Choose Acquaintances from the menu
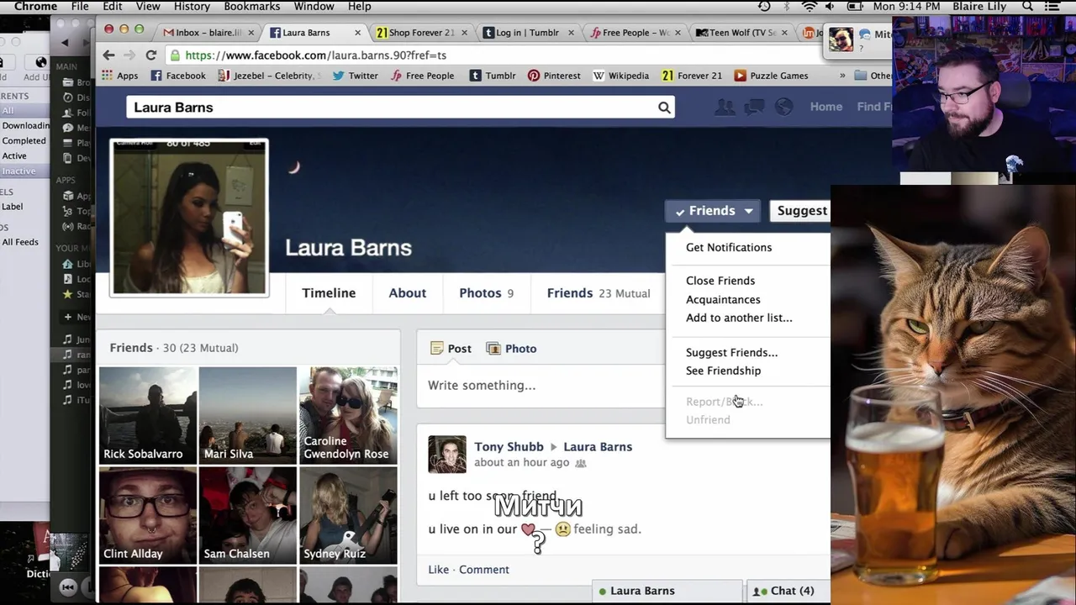Image resolution: width=1076 pixels, height=605 pixels. coord(723,300)
